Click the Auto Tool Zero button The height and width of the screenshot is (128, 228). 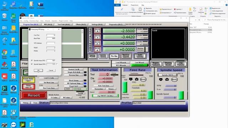point(103,86)
